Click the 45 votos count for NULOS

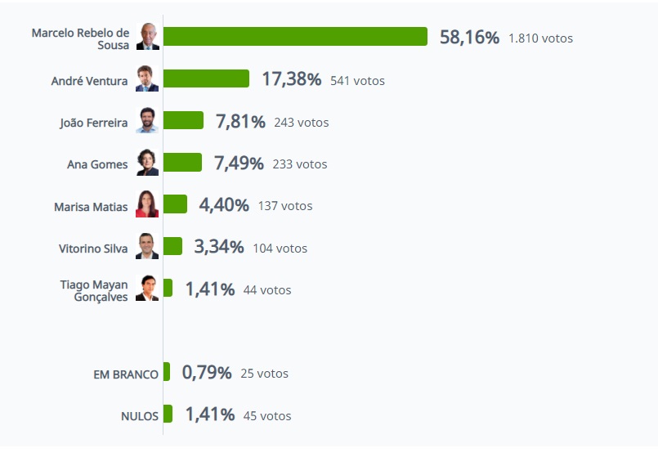266,416
